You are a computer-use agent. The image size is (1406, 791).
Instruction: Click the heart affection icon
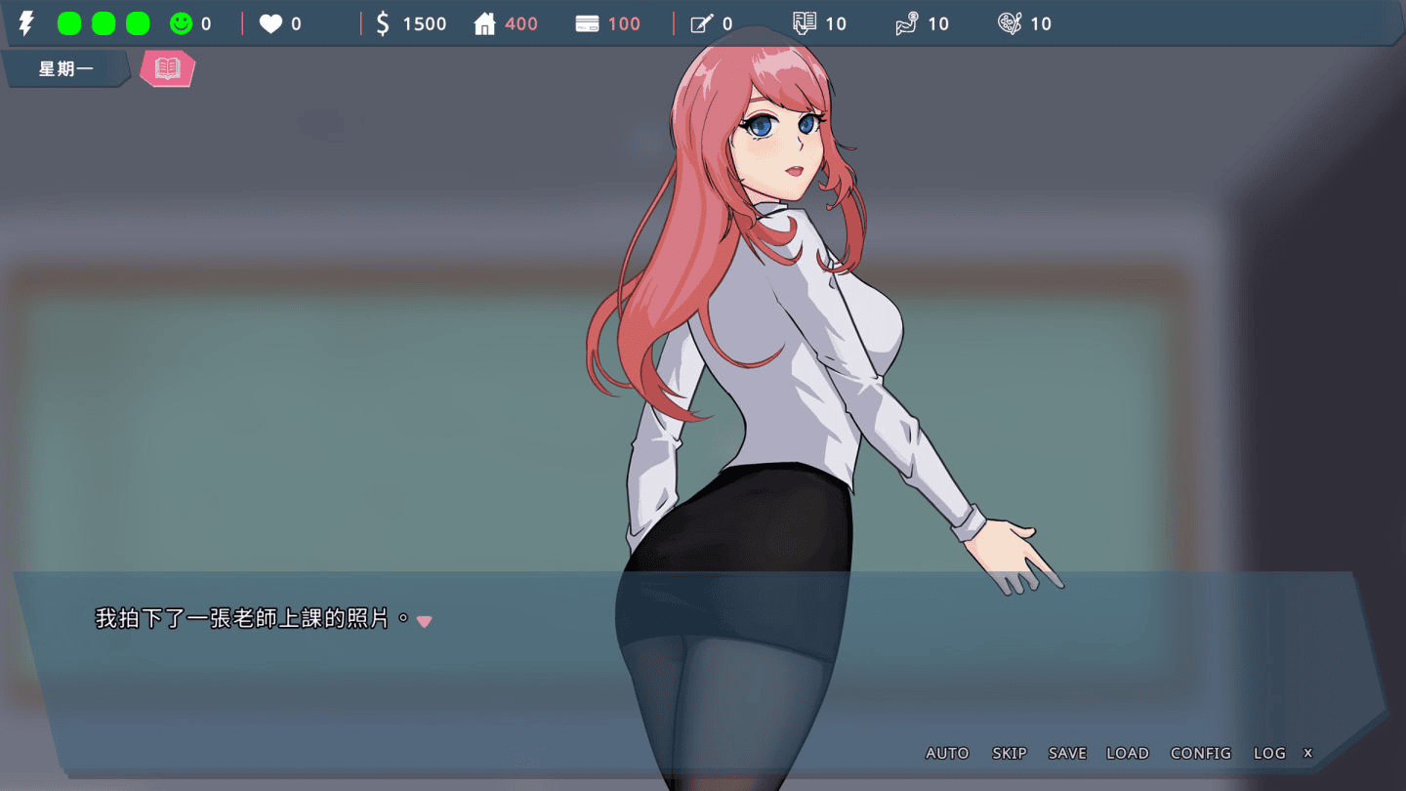point(270,24)
